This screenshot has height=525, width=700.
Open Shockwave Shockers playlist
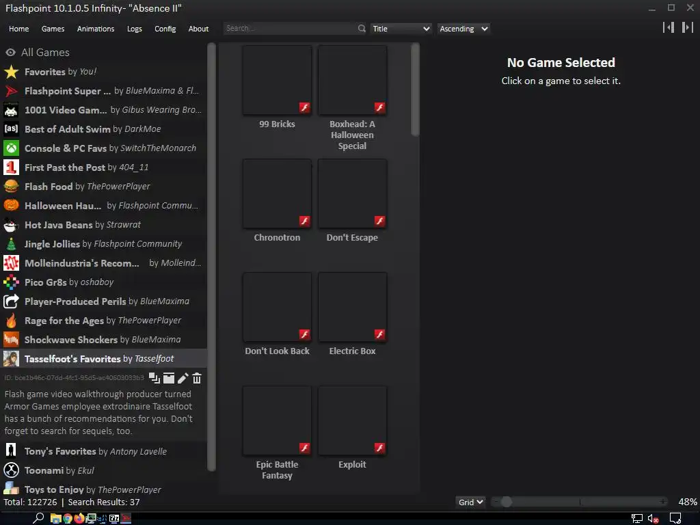(104, 340)
